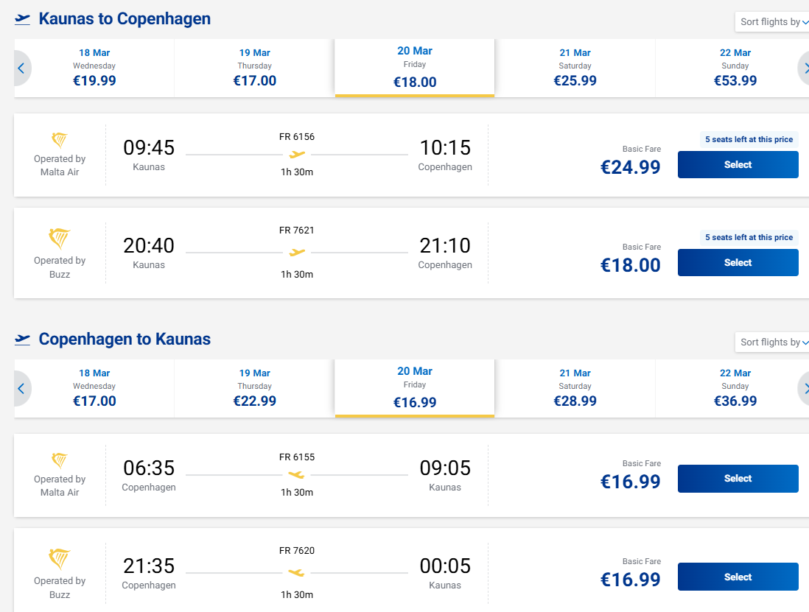Click the Buzz harp logo for FR 7621
Screen dimensions: 809x612
click(x=60, y=239)
